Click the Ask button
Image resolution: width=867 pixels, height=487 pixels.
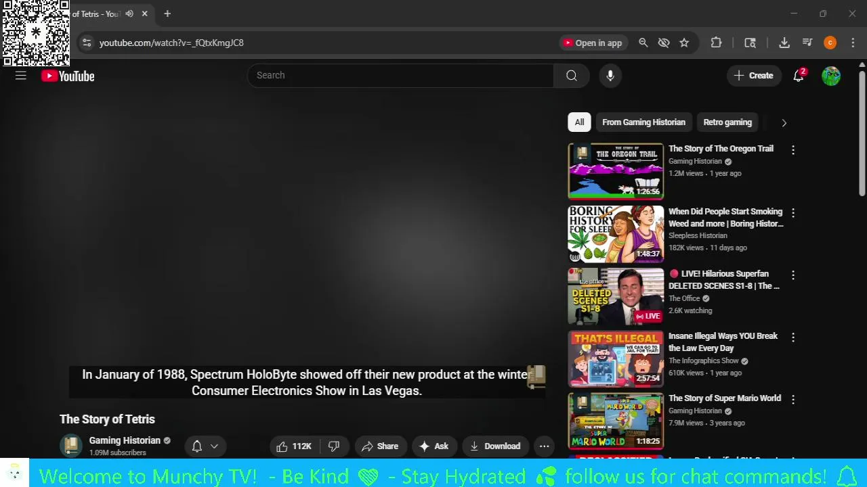click(434, 446)
